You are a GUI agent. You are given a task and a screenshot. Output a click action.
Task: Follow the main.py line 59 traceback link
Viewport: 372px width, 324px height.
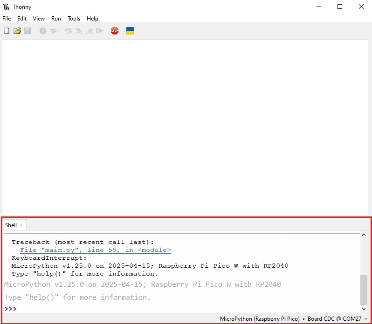(x=96, y=250)
